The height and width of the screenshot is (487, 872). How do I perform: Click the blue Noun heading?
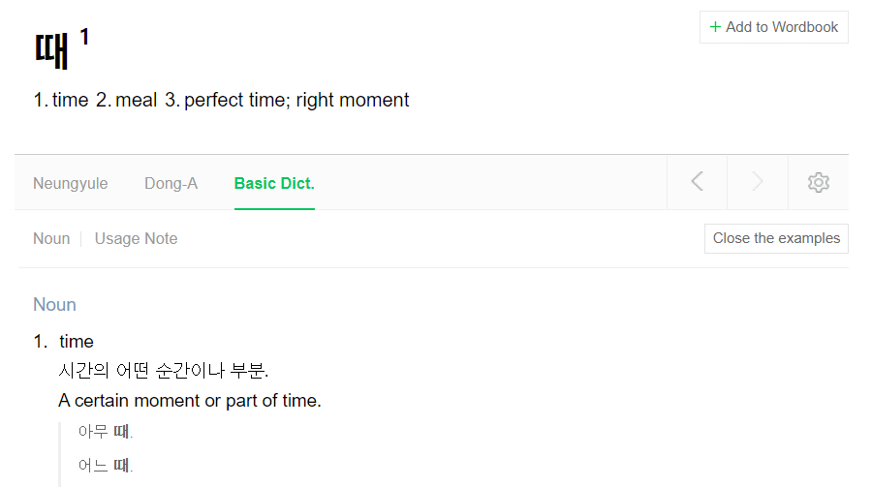(x=54, y=305)
